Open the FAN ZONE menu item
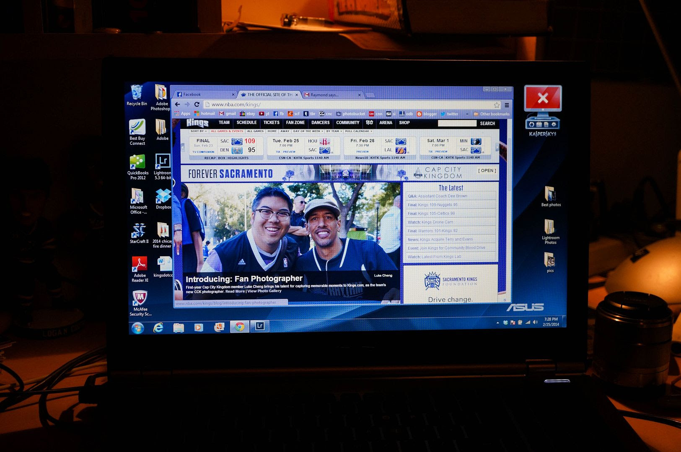This screenshot has width=681, height=452. (295, 123)
